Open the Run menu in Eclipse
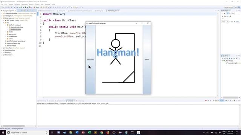The width and height of the screenshot is (241, 135). pyautogui.click(x=42, y=4)
